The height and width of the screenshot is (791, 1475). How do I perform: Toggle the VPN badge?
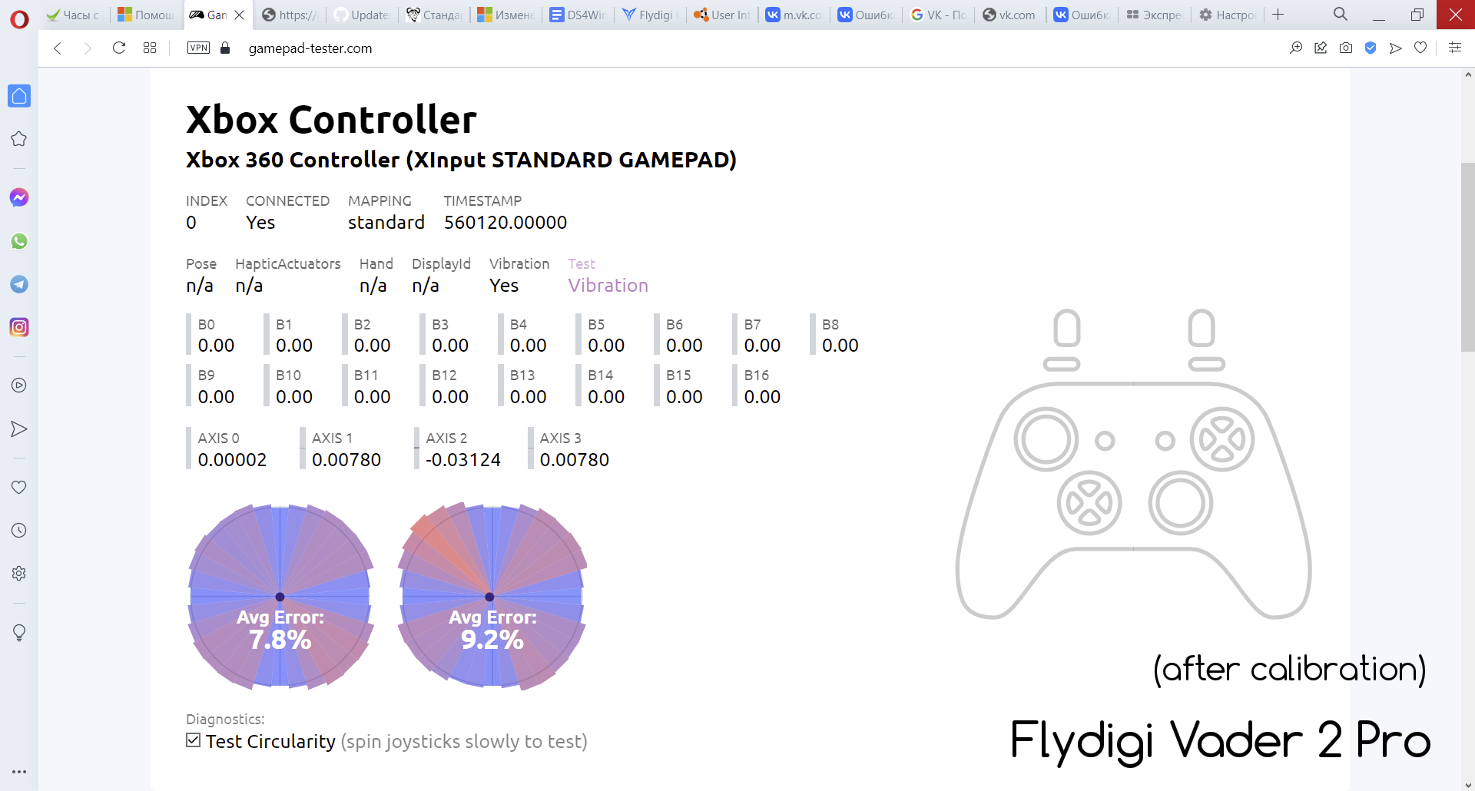pyautogui.click(x=199, y=48)
